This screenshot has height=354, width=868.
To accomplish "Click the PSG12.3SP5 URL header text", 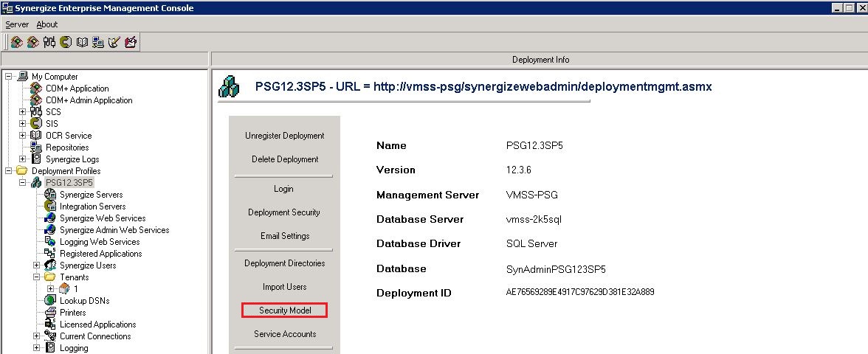I will click(483, 87).
